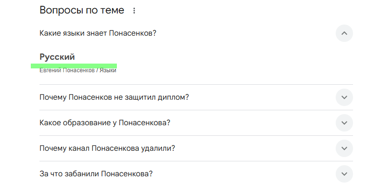Viewport: 366px width, 184px height.
Task: Open question Почему Понасенков не защитил диплом?
Action: [114, 97]
